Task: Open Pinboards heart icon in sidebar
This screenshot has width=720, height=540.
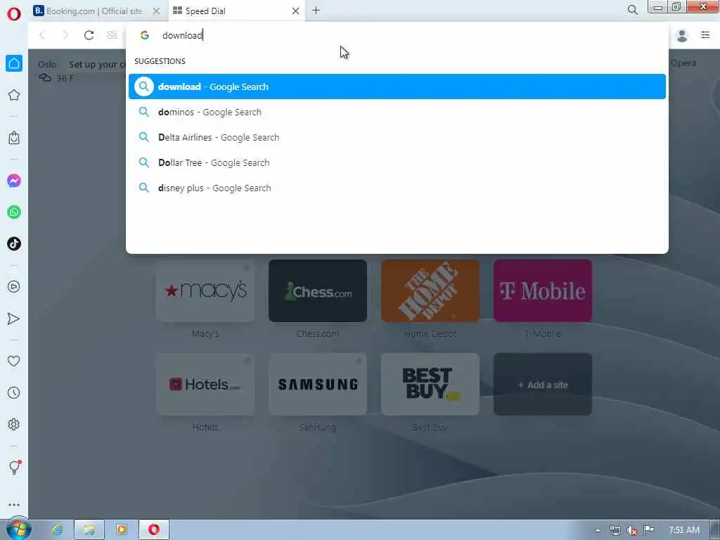Action: (14, 361)
